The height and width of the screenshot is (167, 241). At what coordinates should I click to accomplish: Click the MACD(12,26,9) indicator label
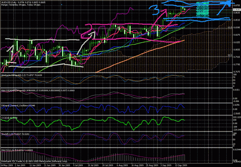[x=17, y=150]
